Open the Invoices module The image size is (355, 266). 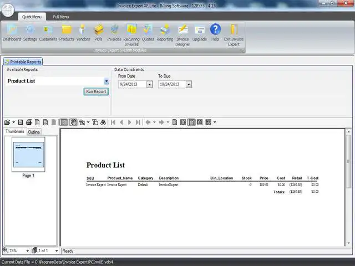point(114,33)
